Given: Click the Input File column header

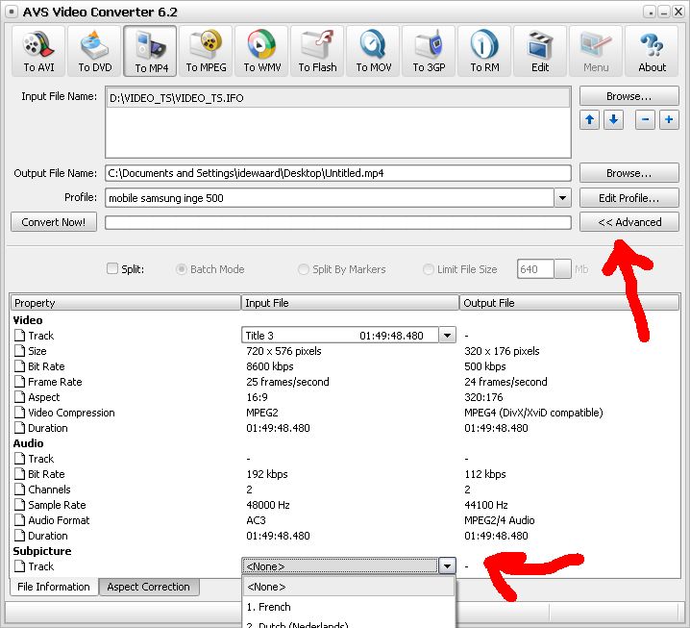Looking at the screenshot, I should pos(350,303).
